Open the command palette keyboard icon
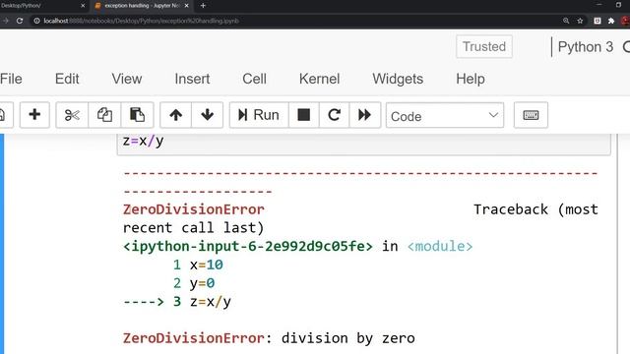The width and height of the screenshot is (630, 354). [x=531, y=115]
